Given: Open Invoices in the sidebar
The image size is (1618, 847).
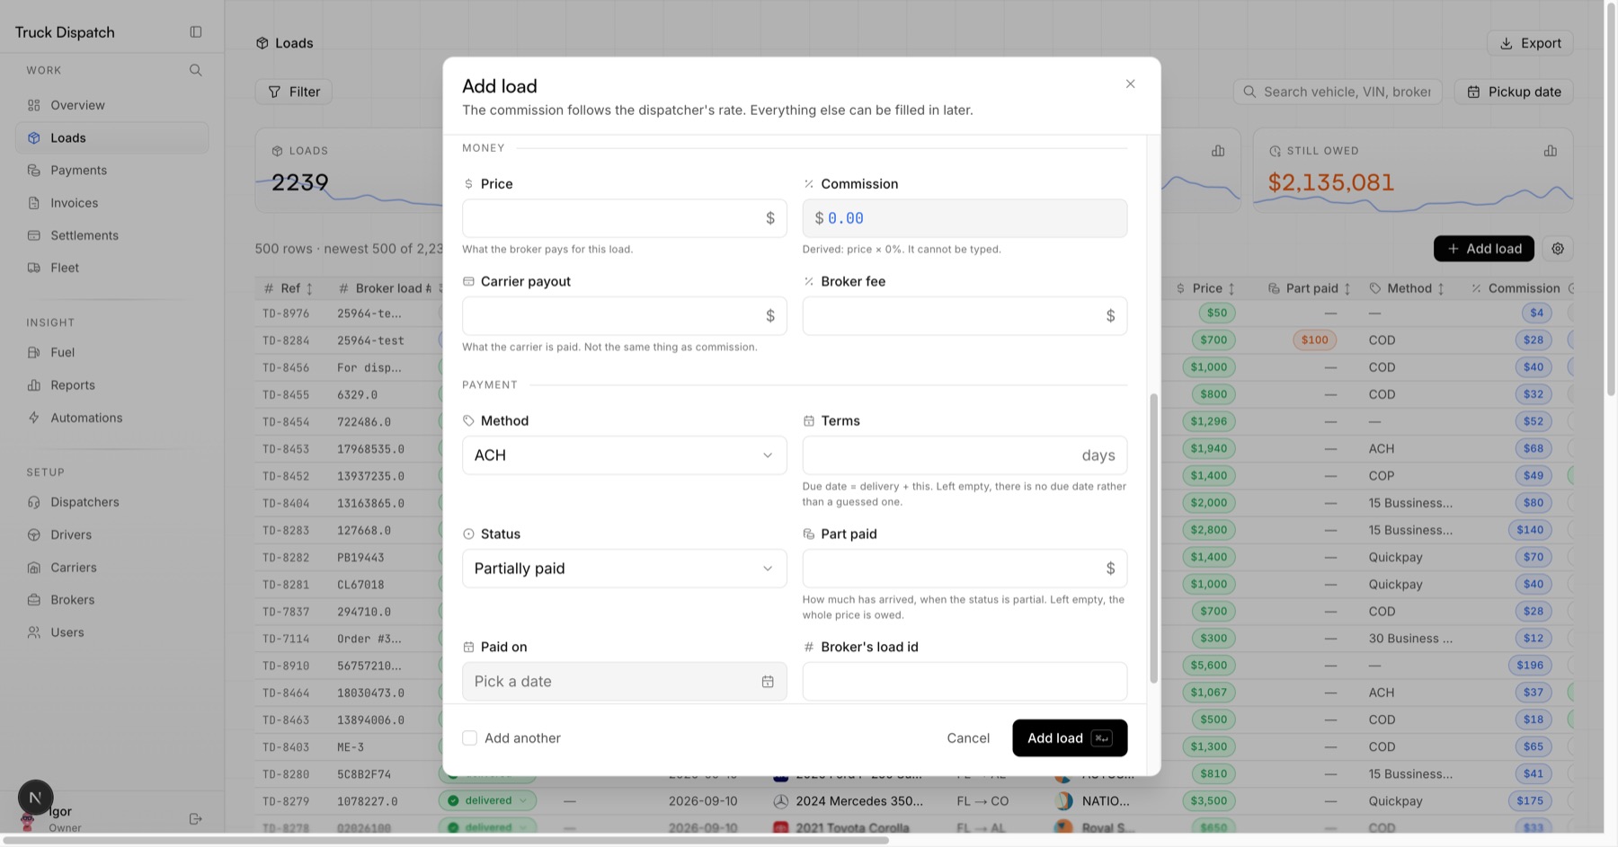Looking at the screenshot, I should tap(112, 203).
